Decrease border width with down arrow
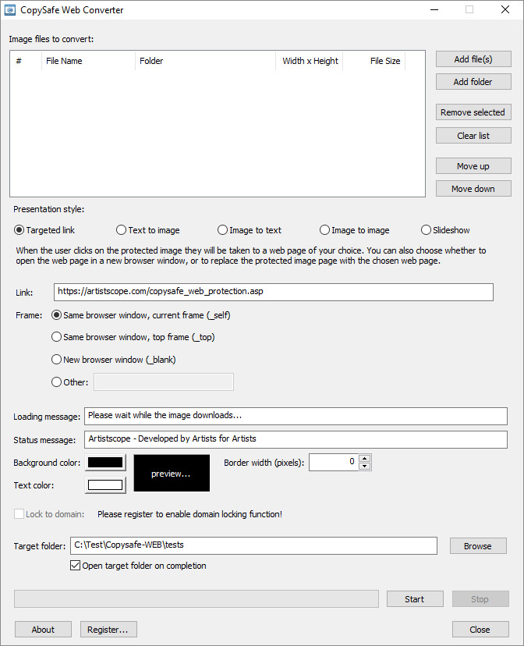 pos(365,466)
